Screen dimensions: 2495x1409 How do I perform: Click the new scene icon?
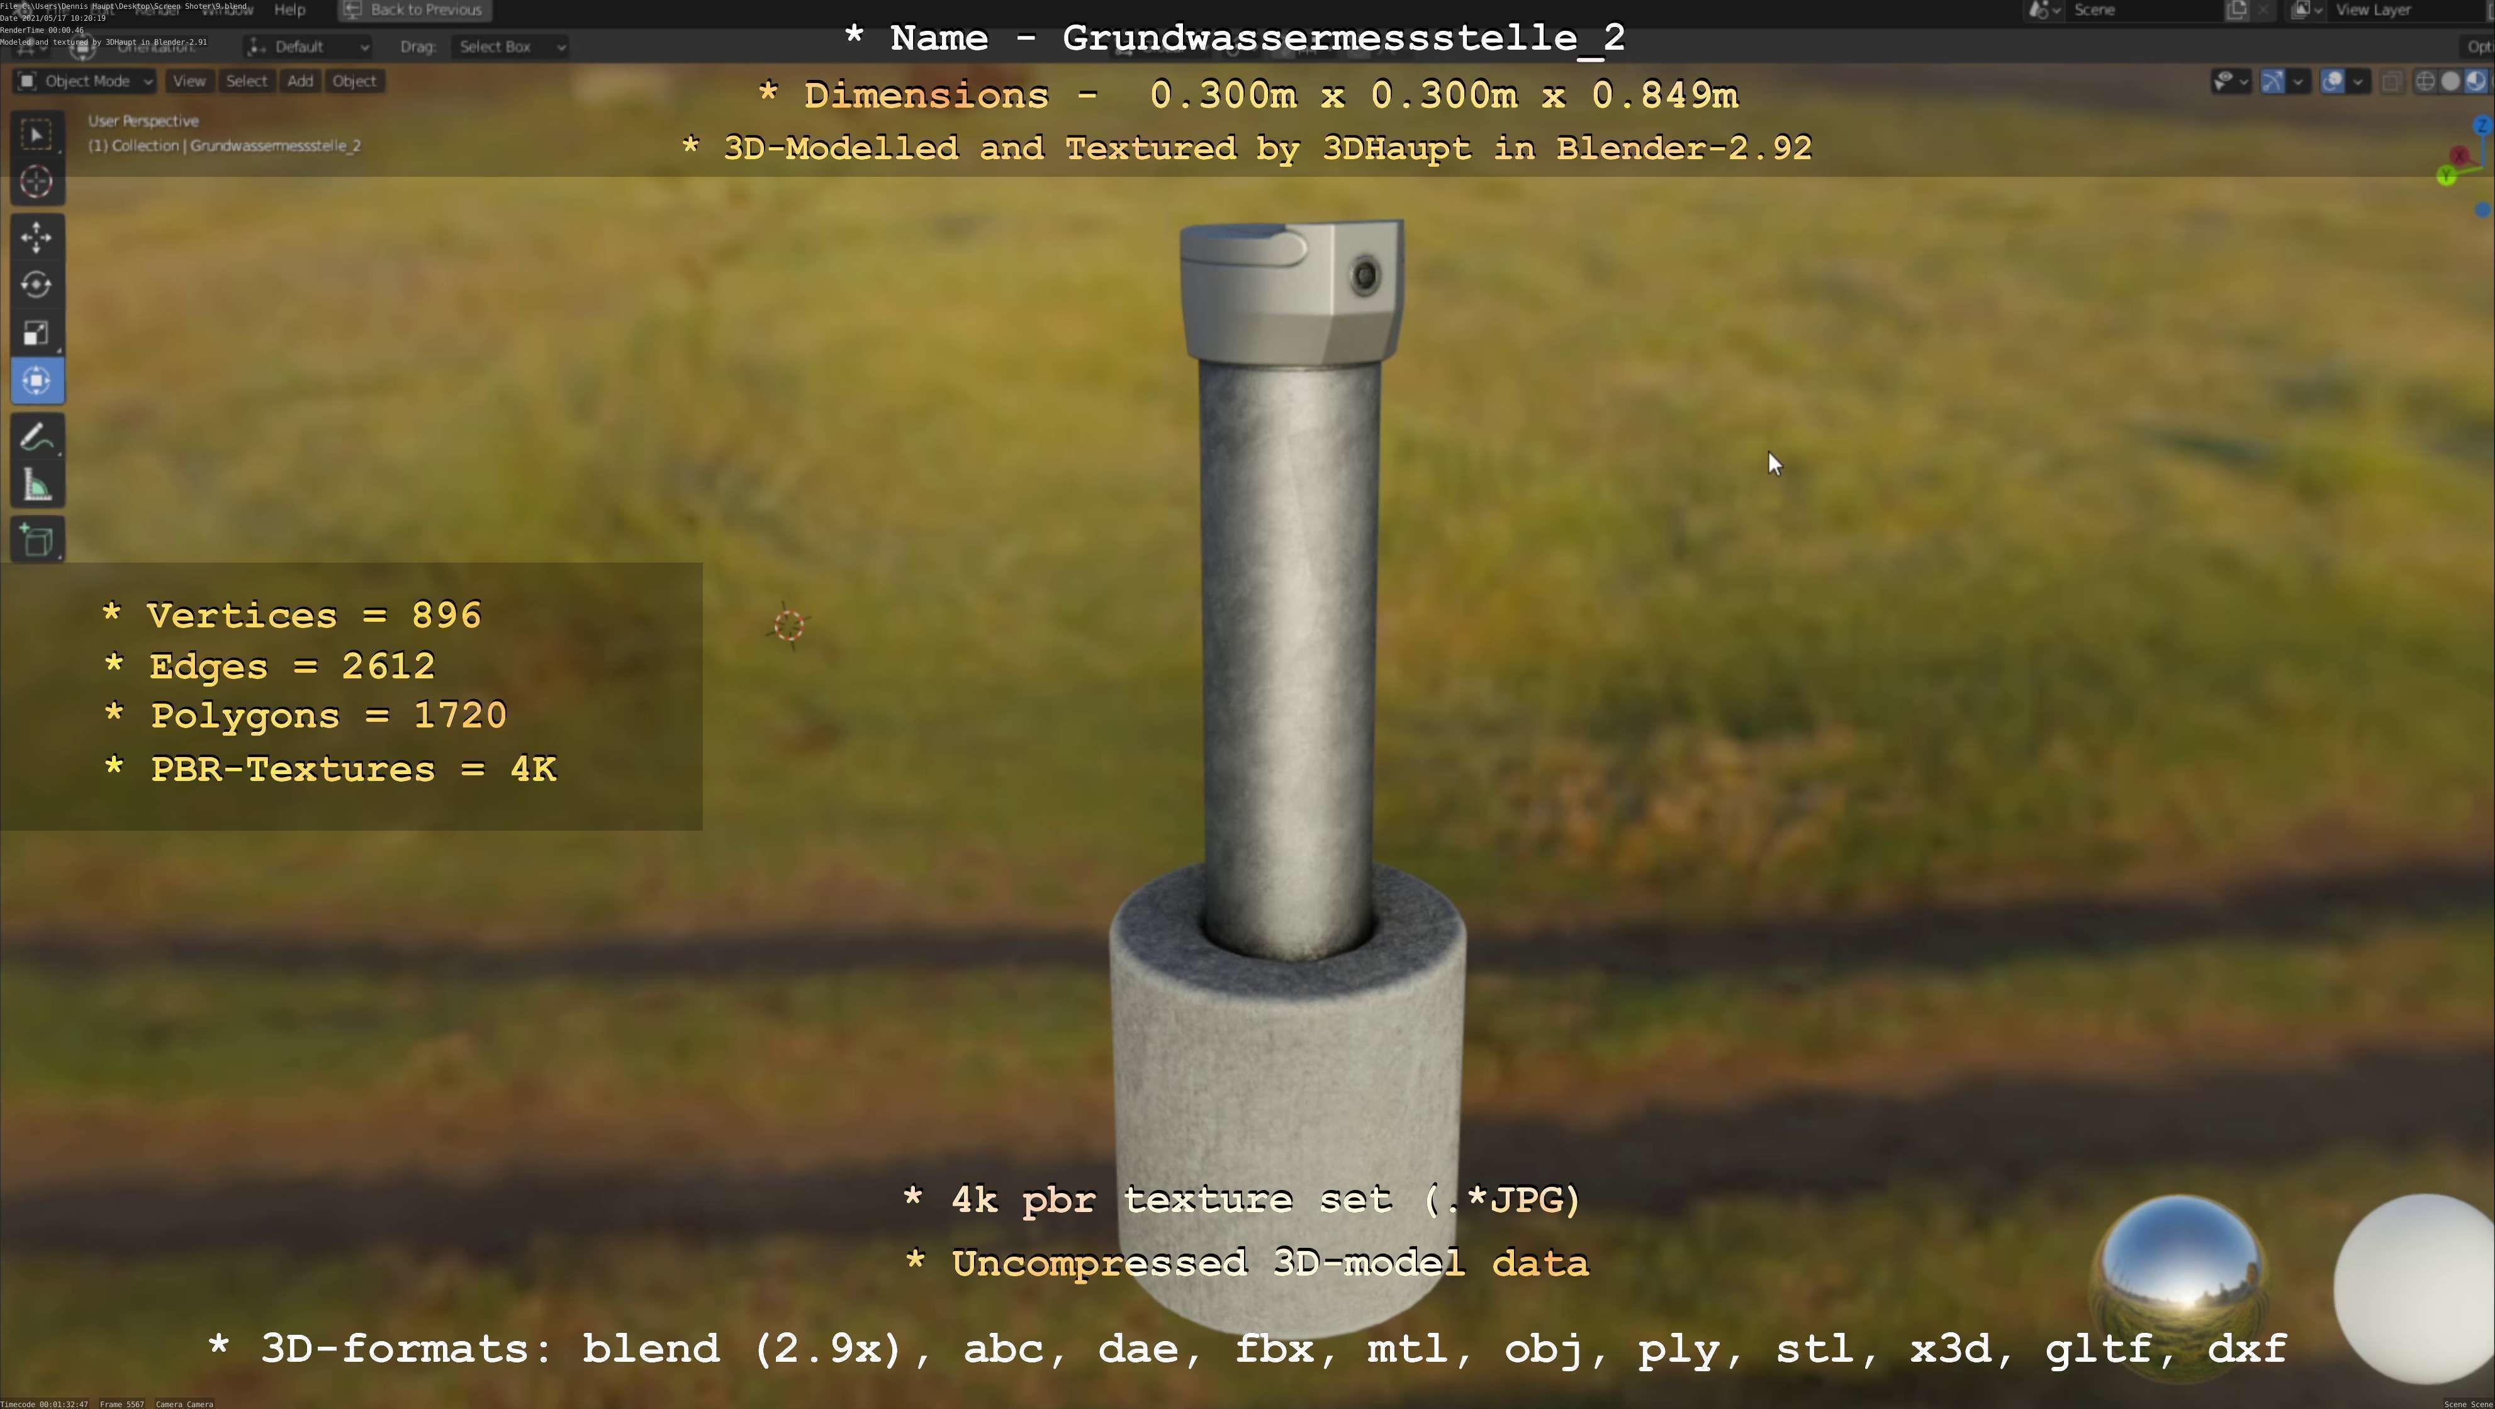click(x=2236, y=11)
